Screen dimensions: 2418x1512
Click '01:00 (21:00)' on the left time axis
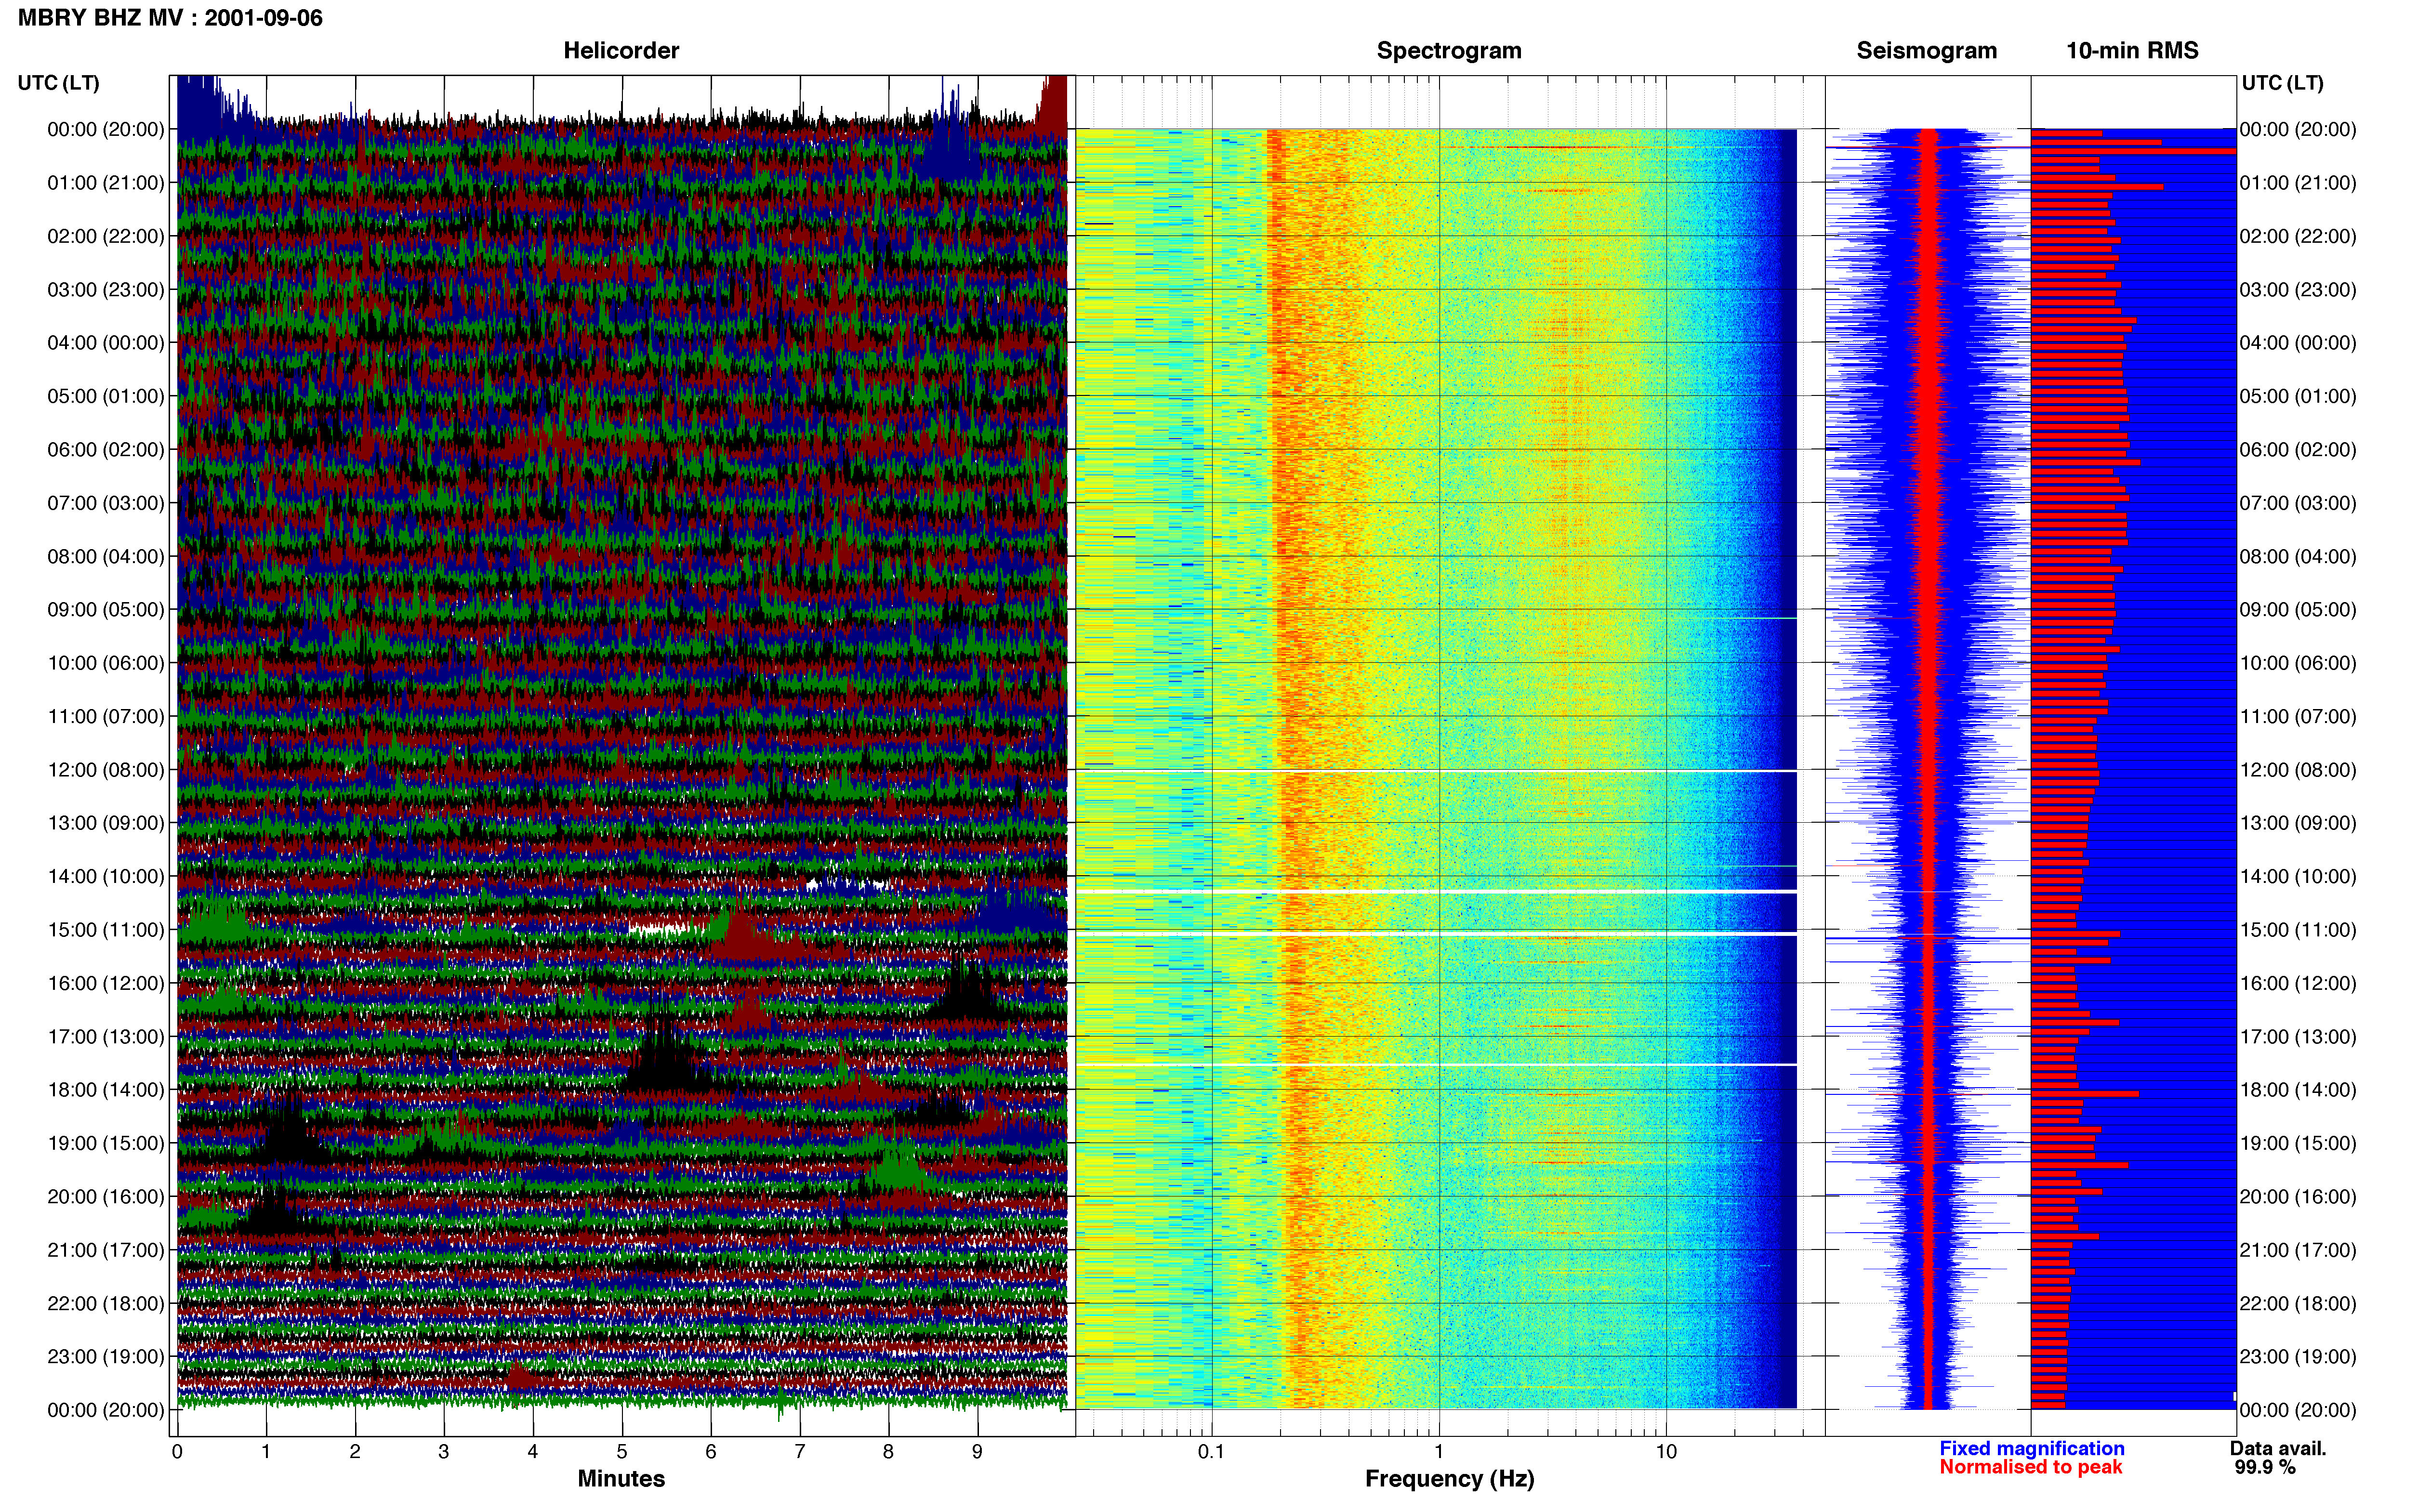click(106, 183)
